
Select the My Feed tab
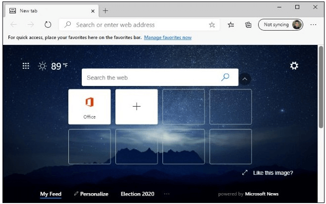(51, 194)
